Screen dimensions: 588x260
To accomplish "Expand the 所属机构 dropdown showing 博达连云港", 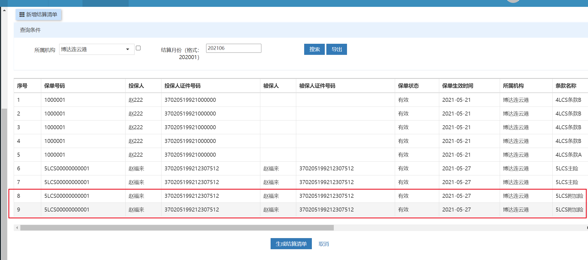I will (x=97, y=49).
